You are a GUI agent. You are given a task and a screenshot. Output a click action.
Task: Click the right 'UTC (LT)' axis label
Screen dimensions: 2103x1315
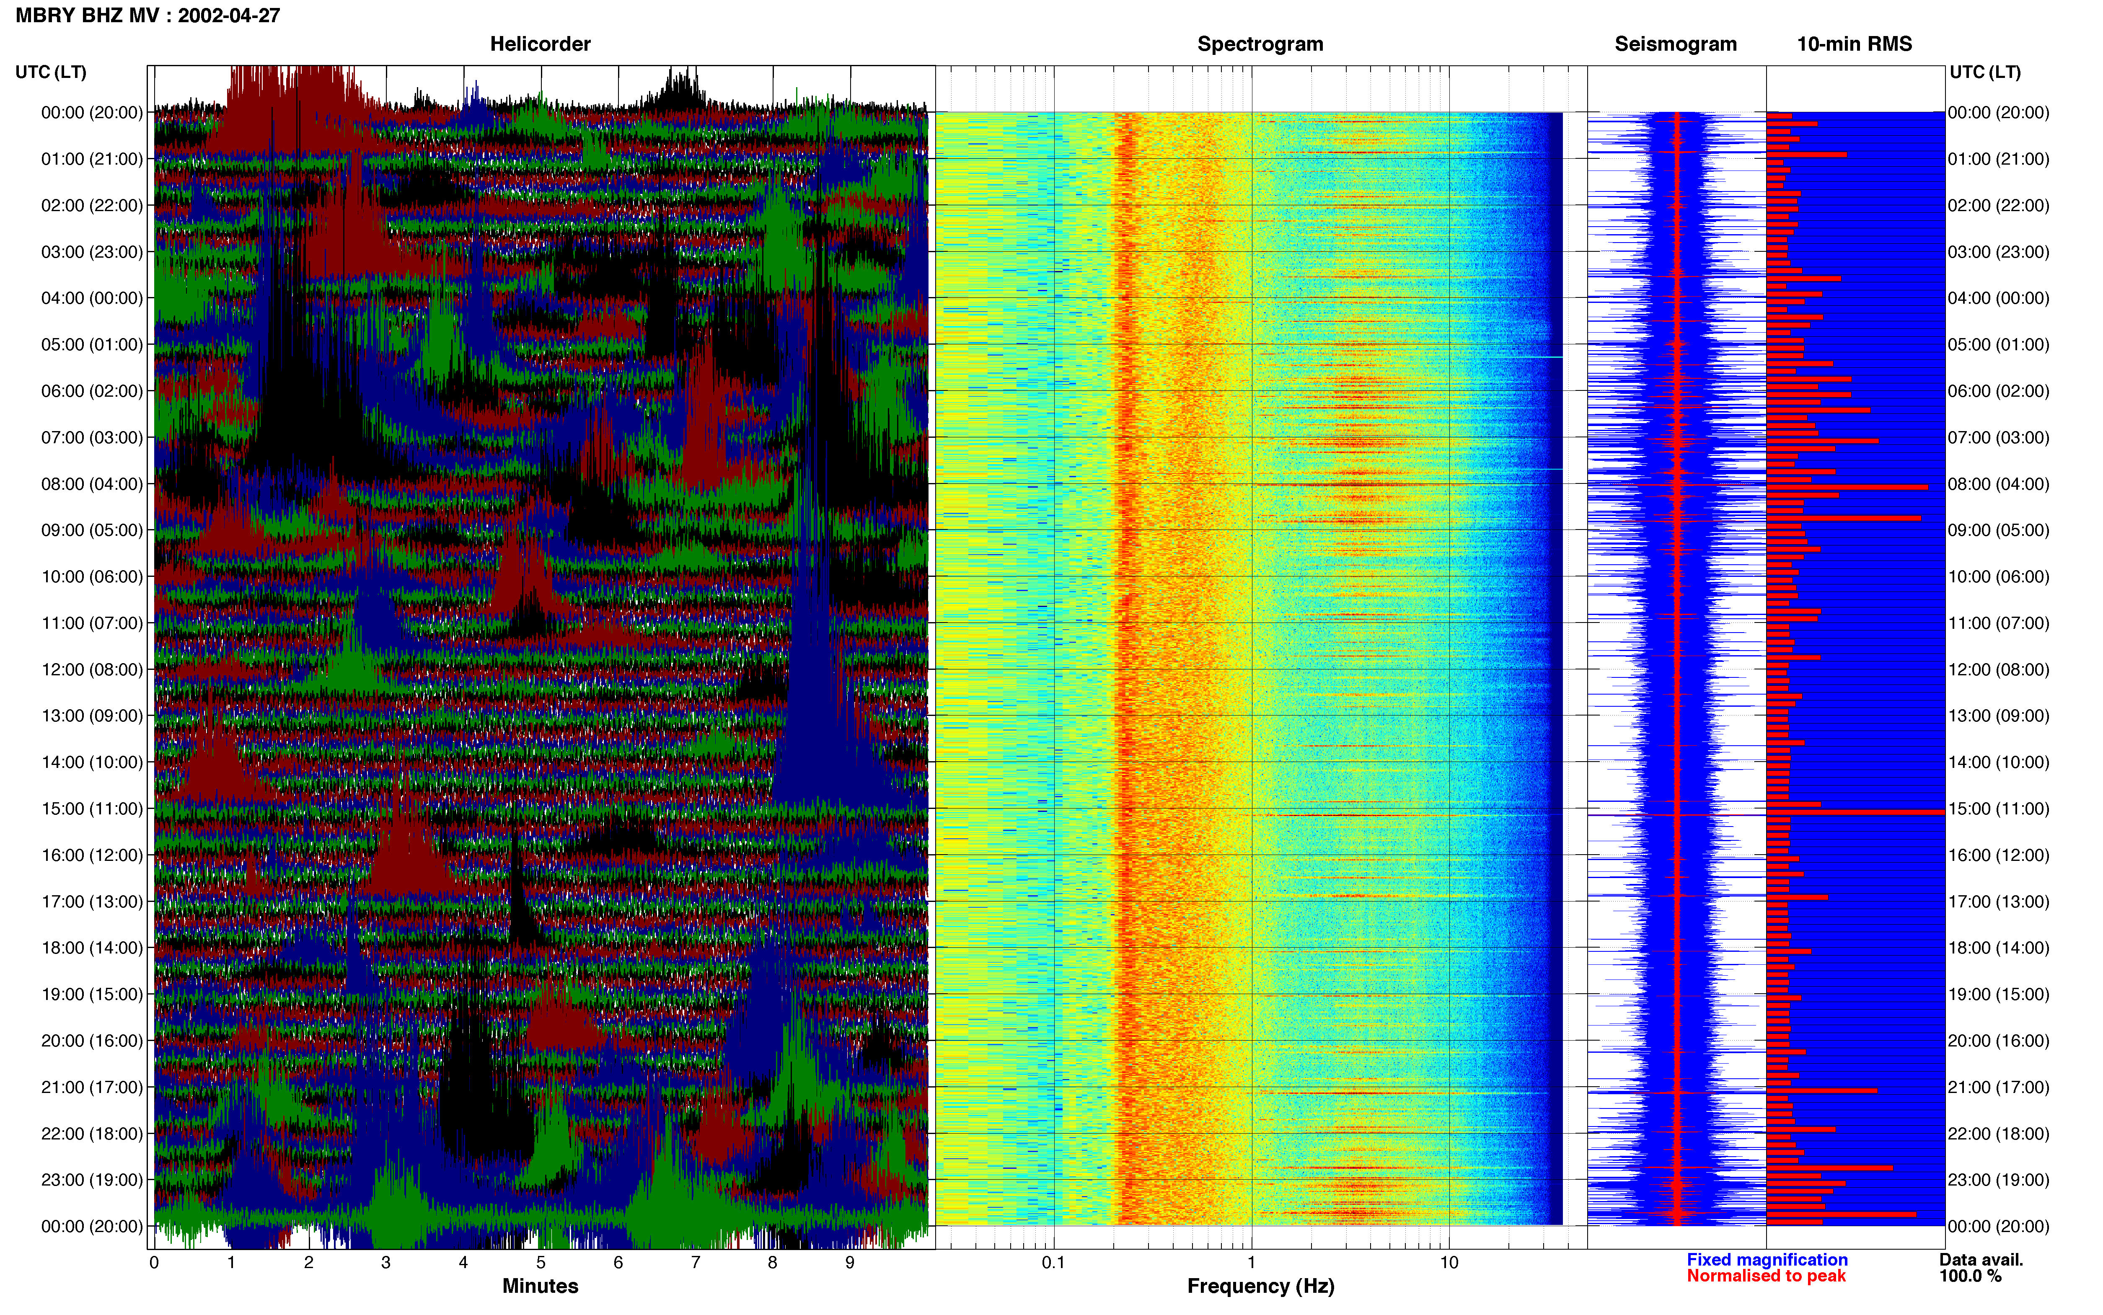click(x=1985, y=72)
